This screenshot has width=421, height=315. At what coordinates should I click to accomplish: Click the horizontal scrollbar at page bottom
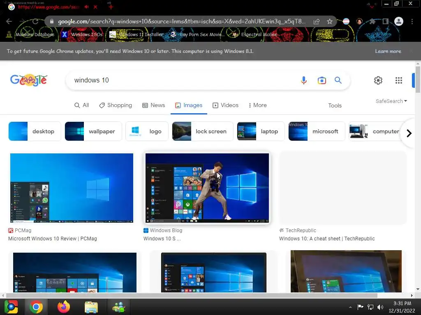click(x=192, y=295)
